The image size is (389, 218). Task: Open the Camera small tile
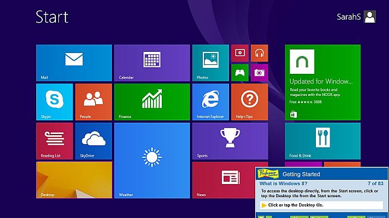259,73
